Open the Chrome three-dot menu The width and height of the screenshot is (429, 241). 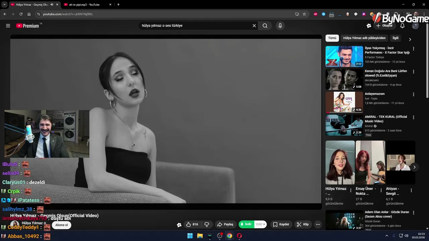tap(424, 14)
